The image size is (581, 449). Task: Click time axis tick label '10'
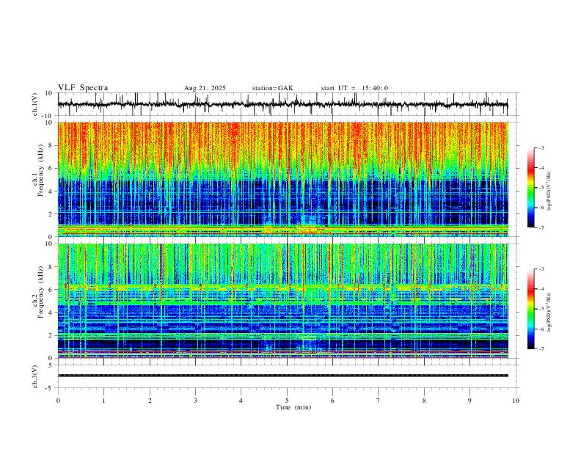point(516,401)
